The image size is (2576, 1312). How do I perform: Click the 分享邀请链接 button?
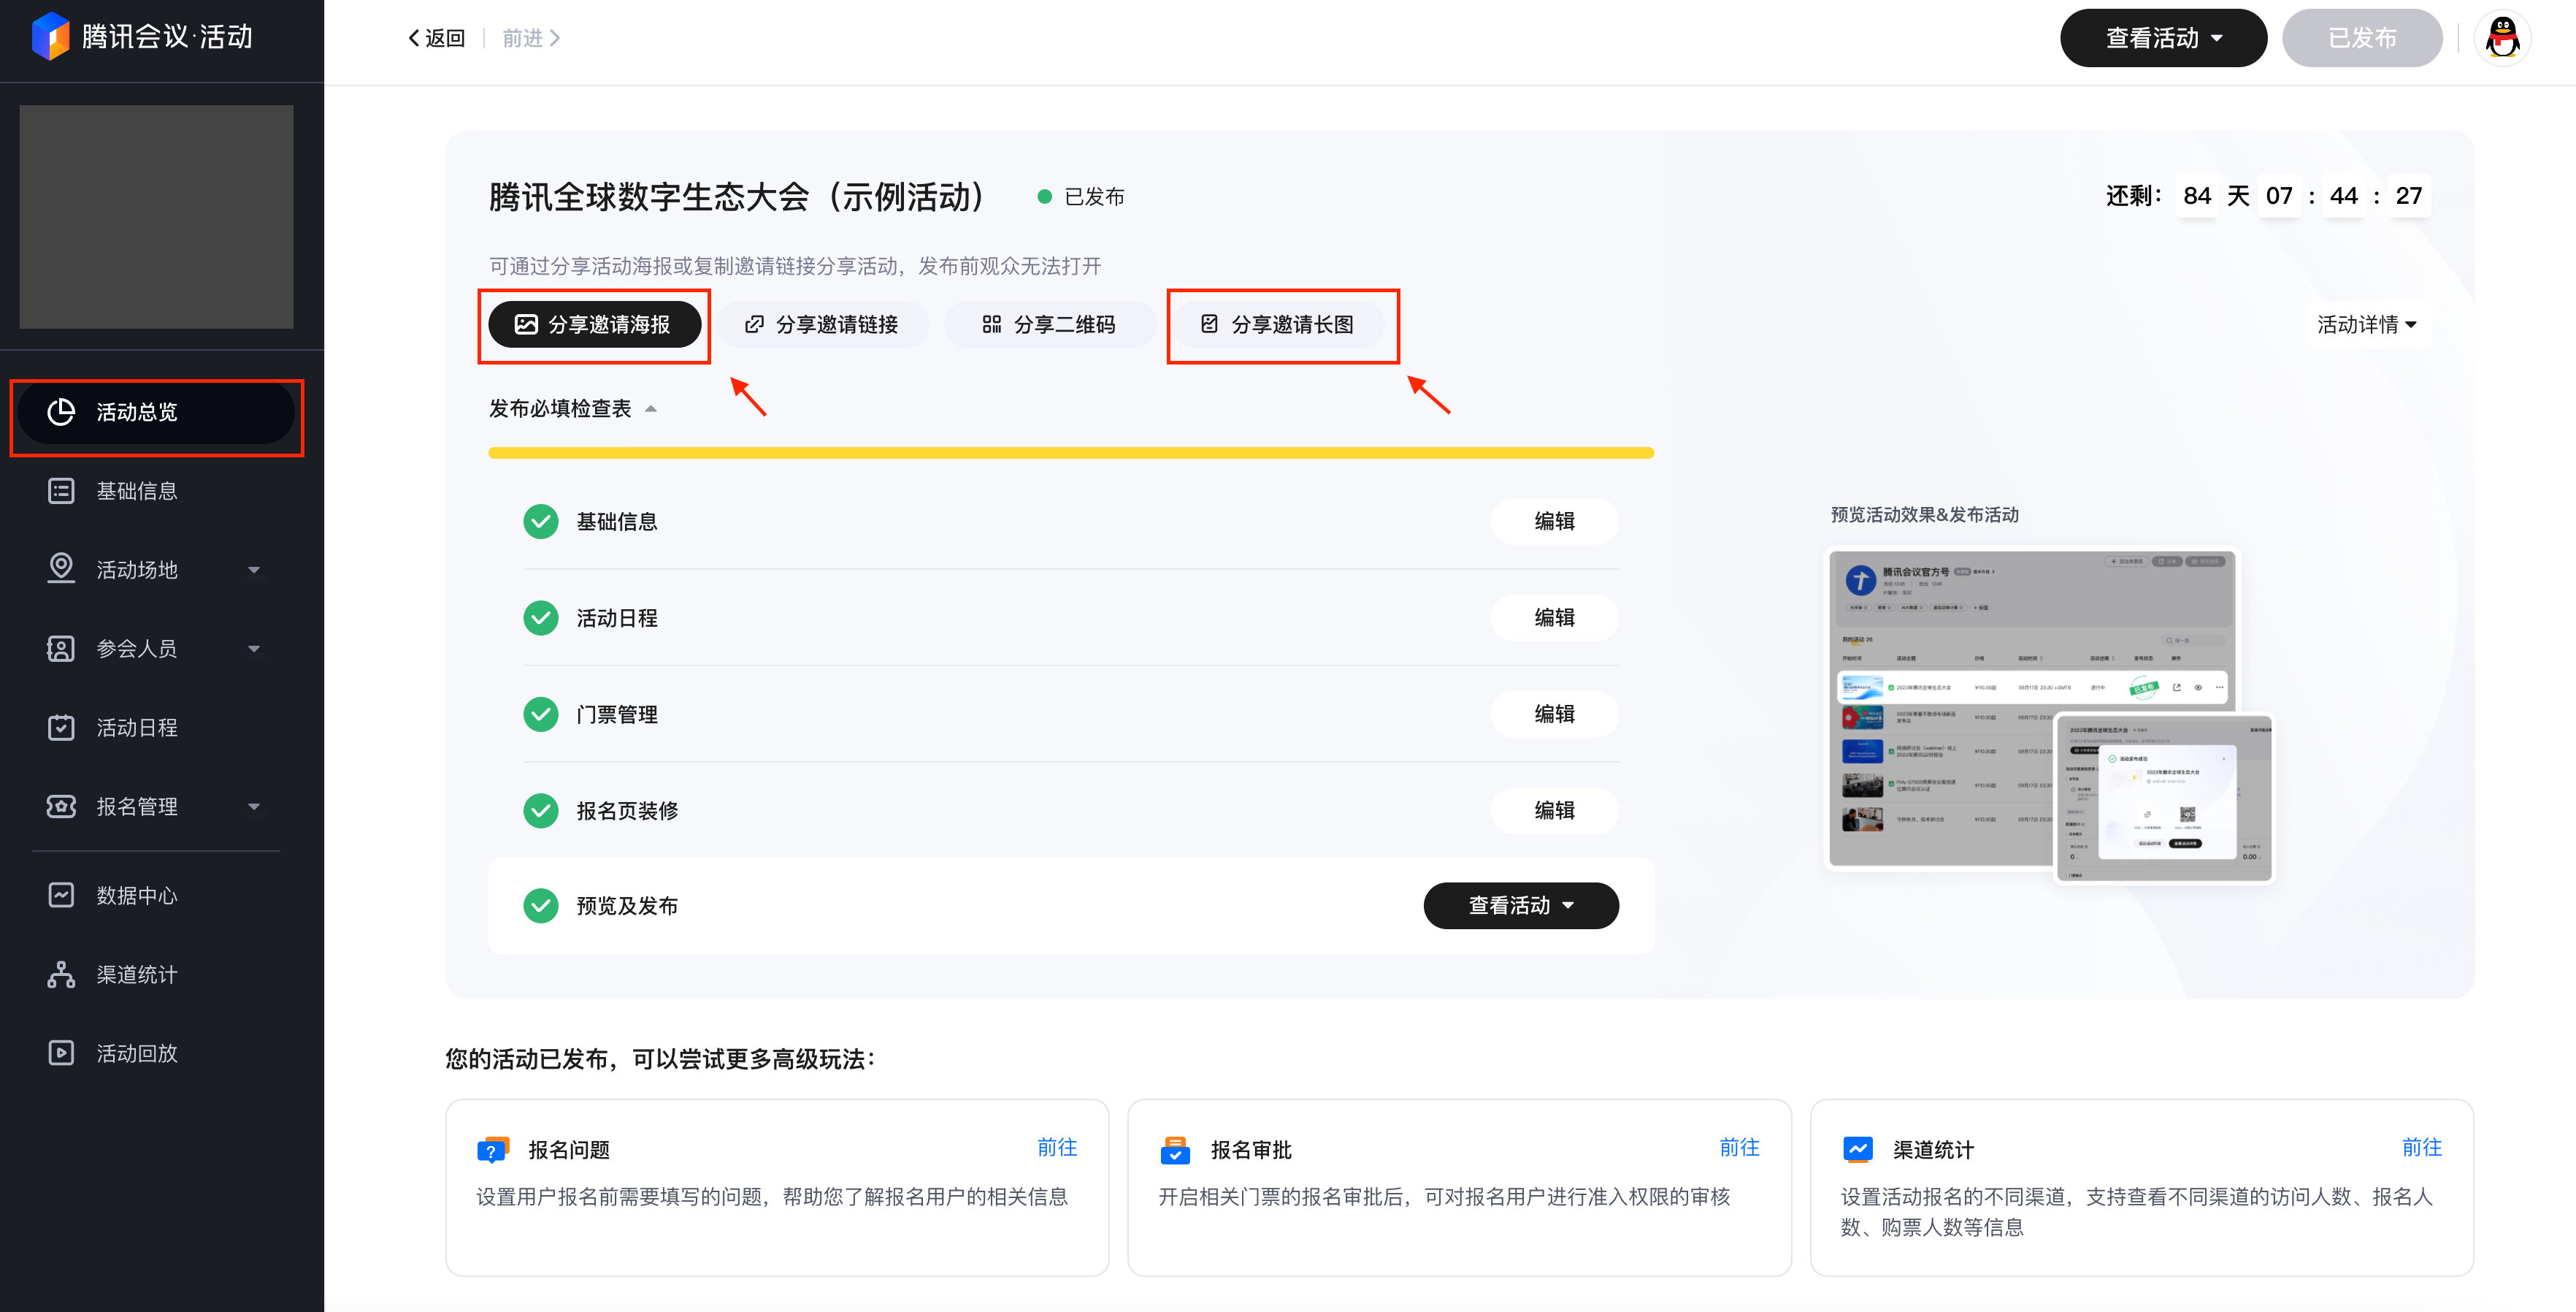pos(822,324)
